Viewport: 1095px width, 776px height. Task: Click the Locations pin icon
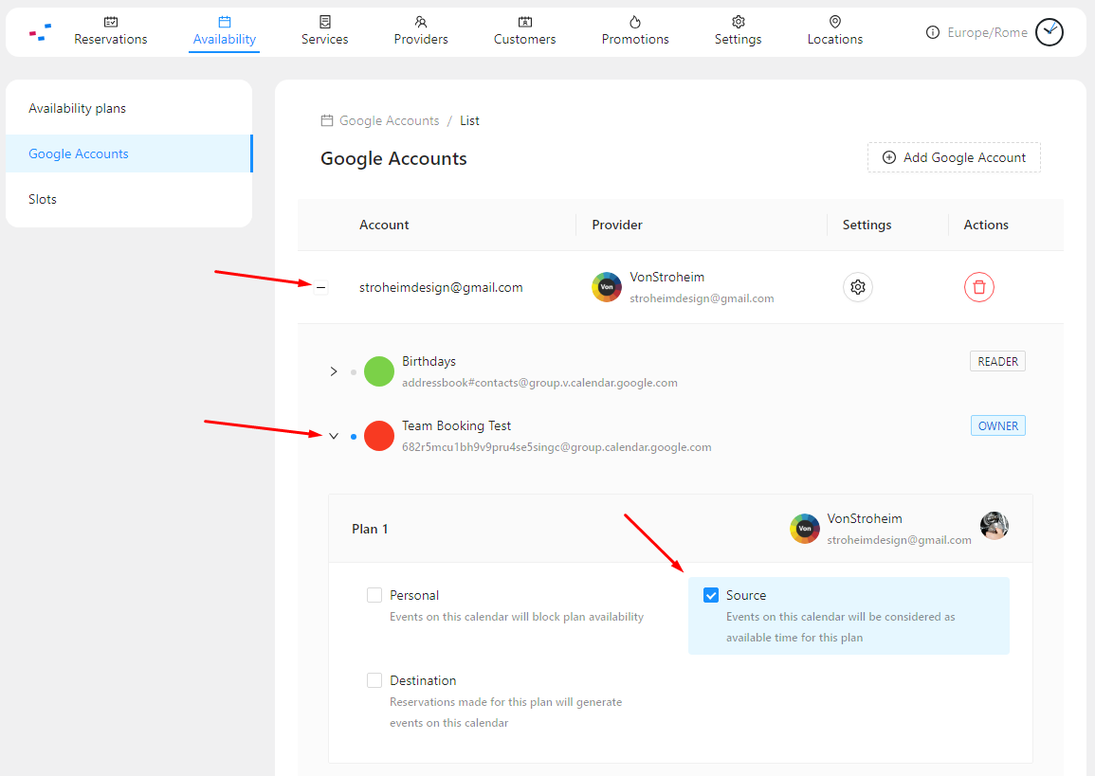834,22
